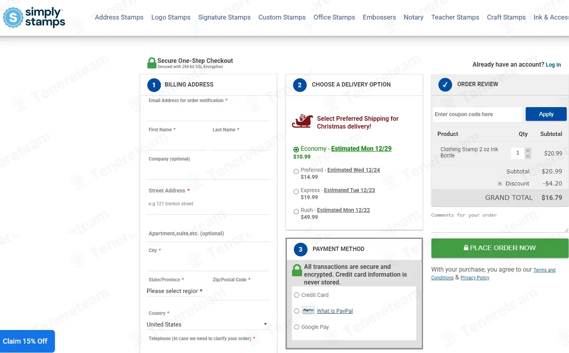
Task: Select Preferred shipping option
Action: click(296, 171)
